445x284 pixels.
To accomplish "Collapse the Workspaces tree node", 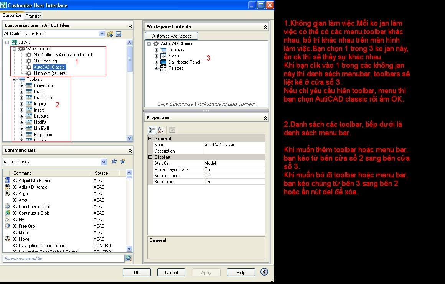I will pyautogui.click(x=14, y=49).
